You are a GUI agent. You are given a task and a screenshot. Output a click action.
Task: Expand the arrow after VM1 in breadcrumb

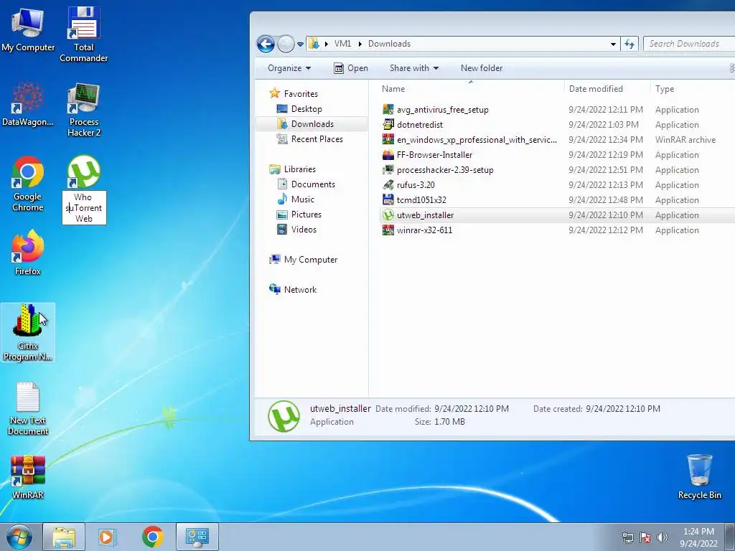tap(360, 44)
